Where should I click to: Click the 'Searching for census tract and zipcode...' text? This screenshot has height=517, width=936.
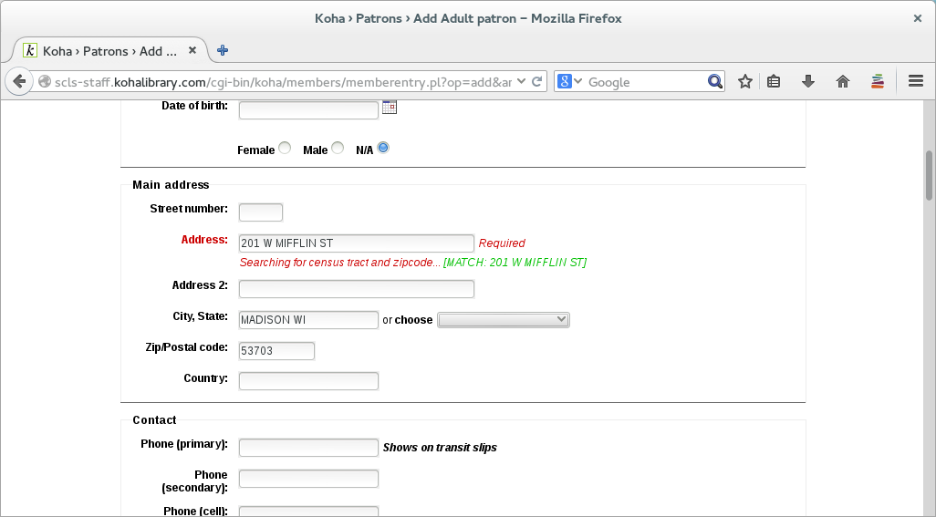339,263
